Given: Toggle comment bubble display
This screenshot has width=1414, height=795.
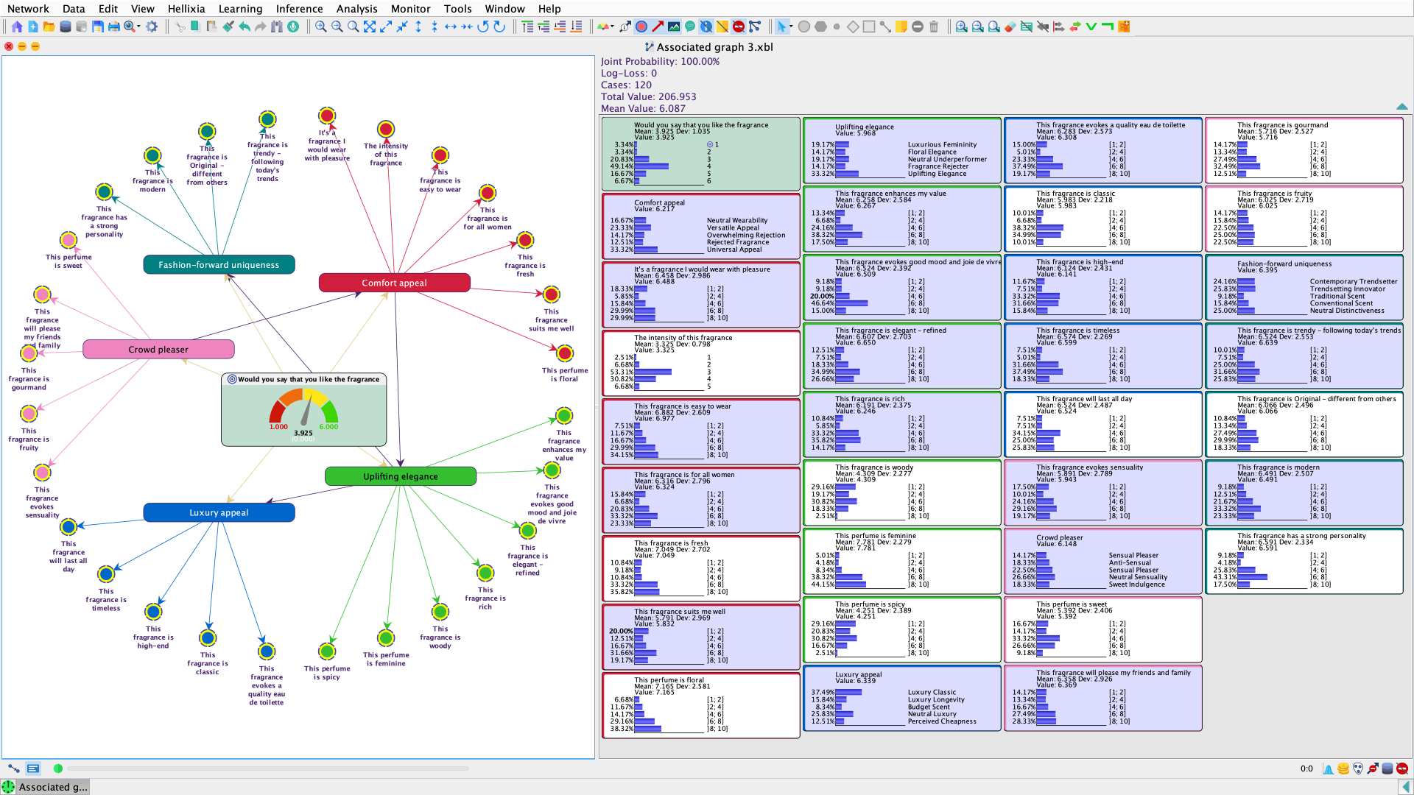Looking at the screenshot, I should click(x=690, y=26).
